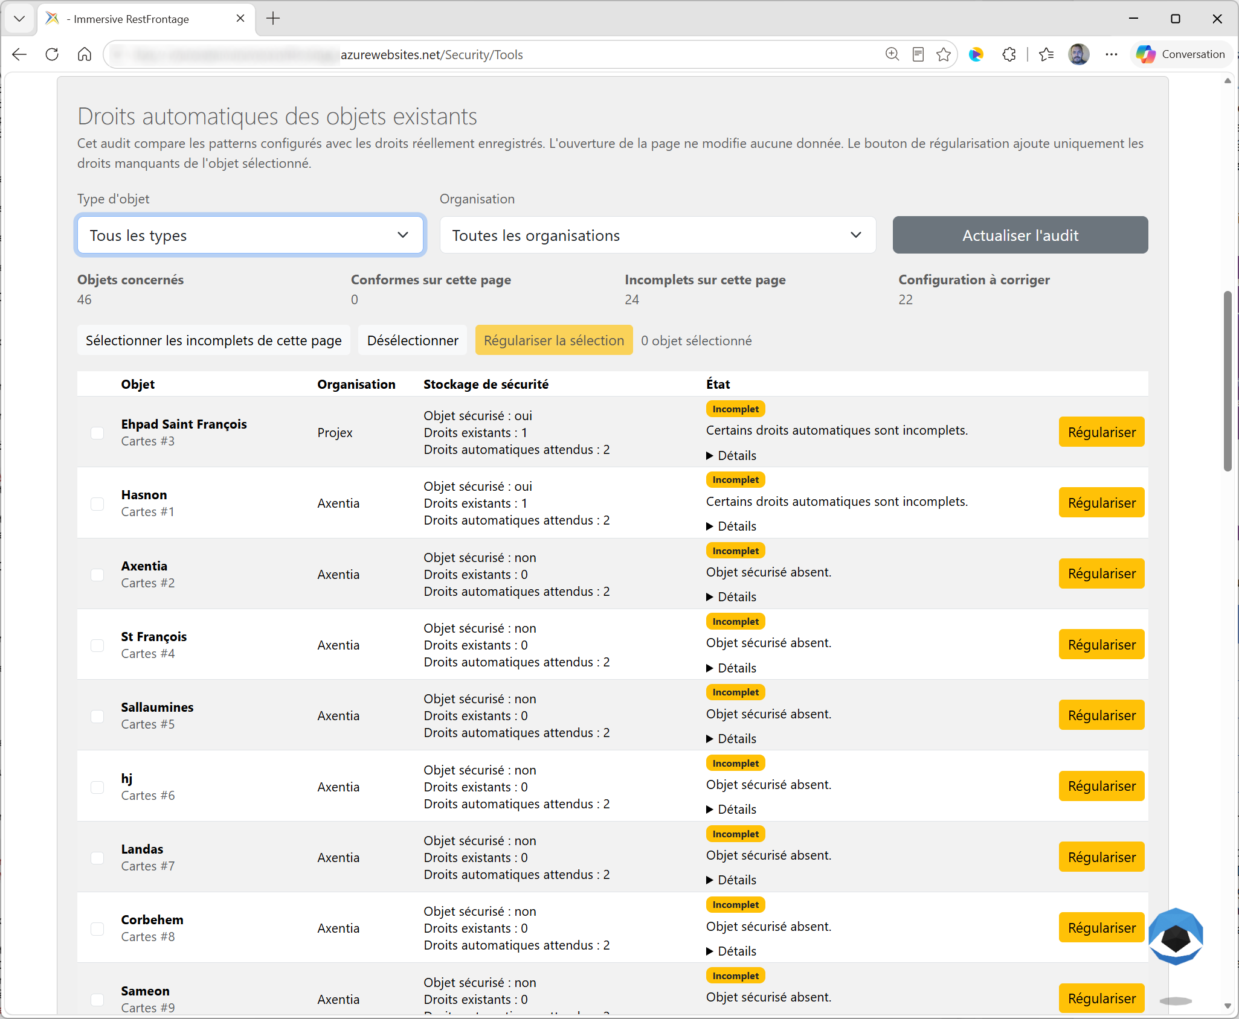Reload the current page

(52, 54)
